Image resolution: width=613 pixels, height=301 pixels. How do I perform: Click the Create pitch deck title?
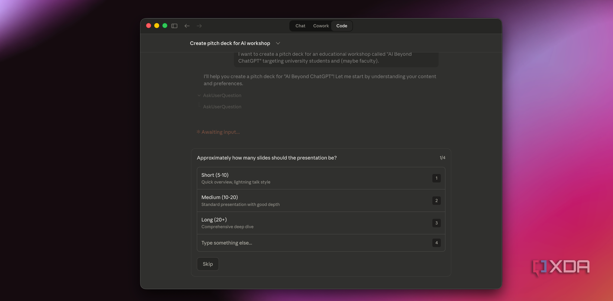point(230,43)
